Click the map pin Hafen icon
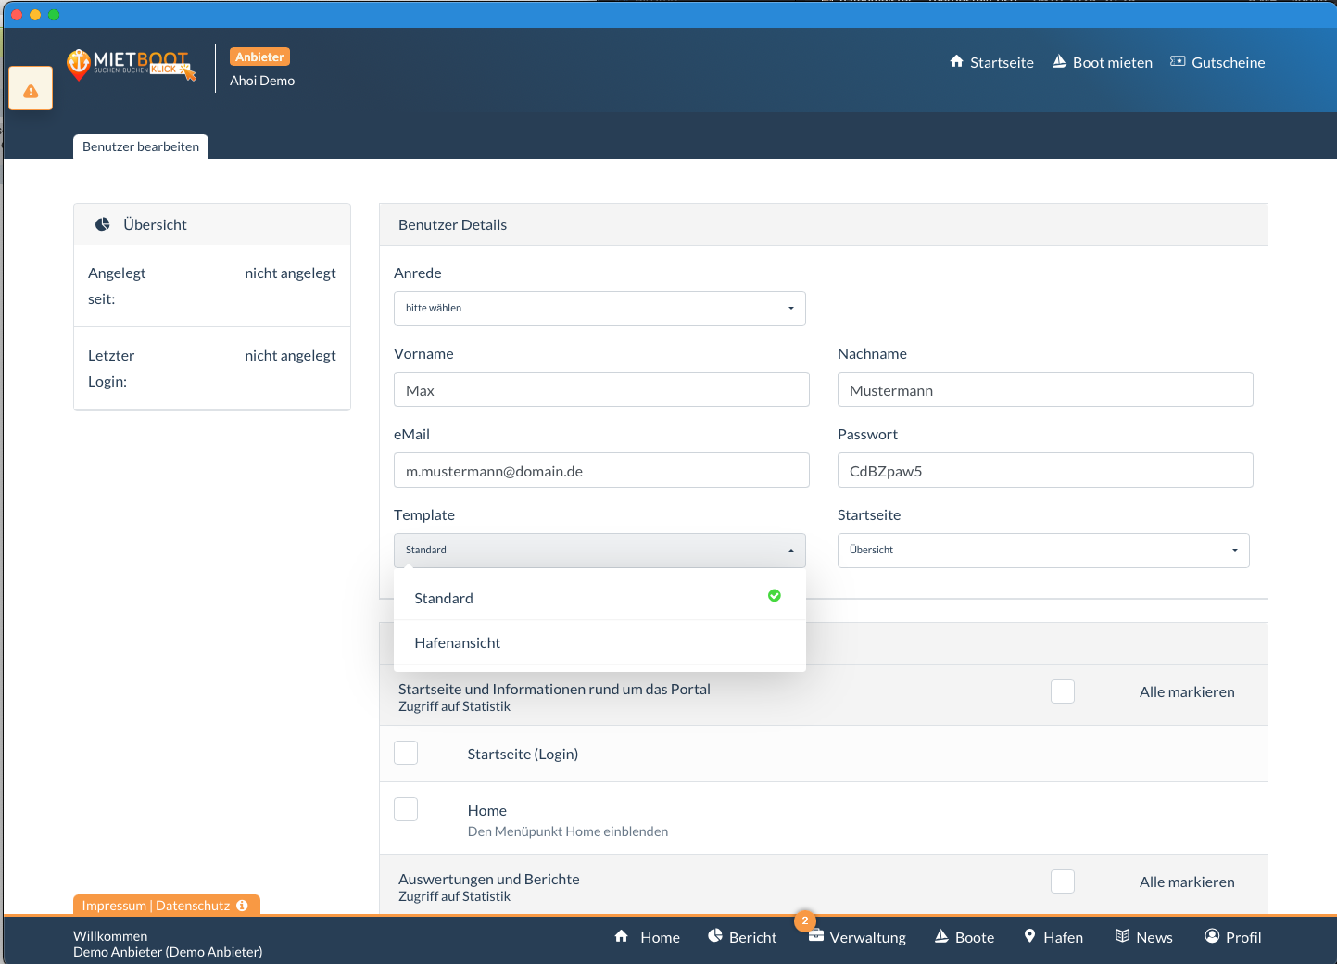Viewport: 1337px width, 964px height. coord(1029,936)
